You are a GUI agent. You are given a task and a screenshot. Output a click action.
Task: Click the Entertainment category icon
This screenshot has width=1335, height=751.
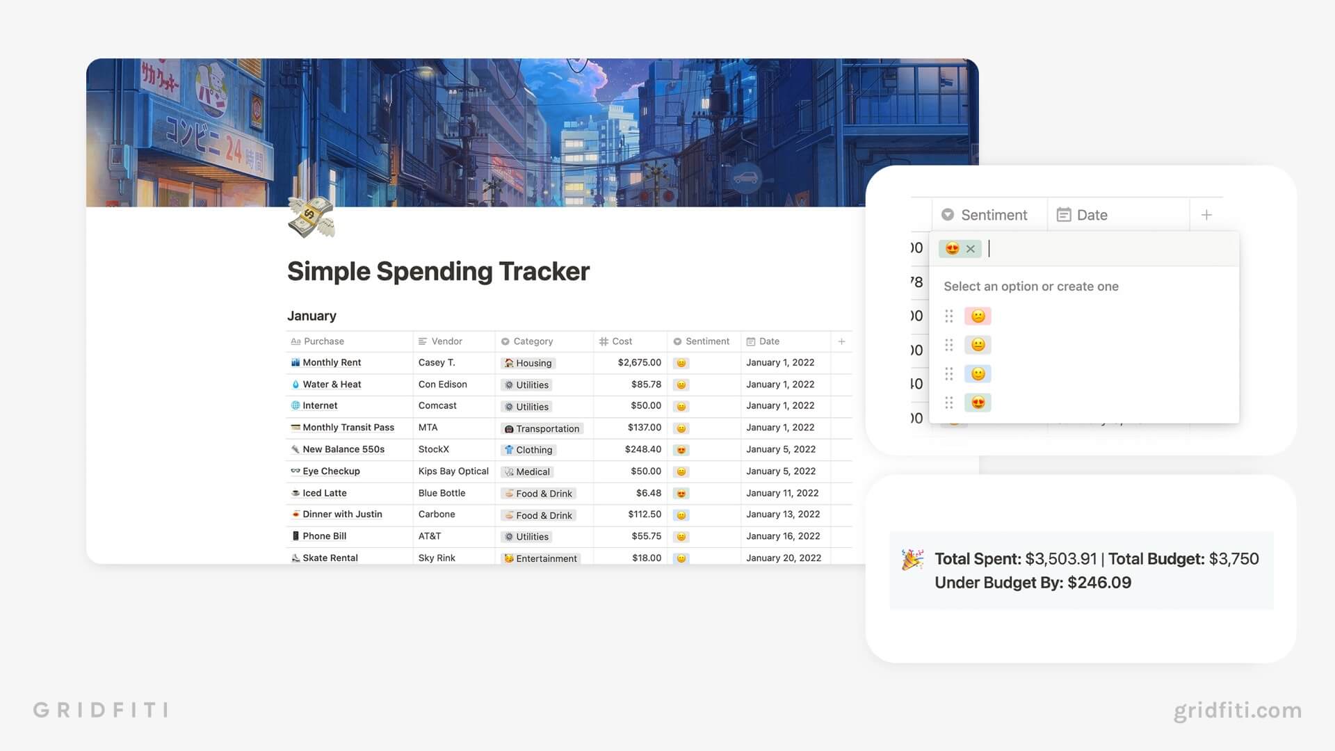pyautogui.click(x=507, y=558)
